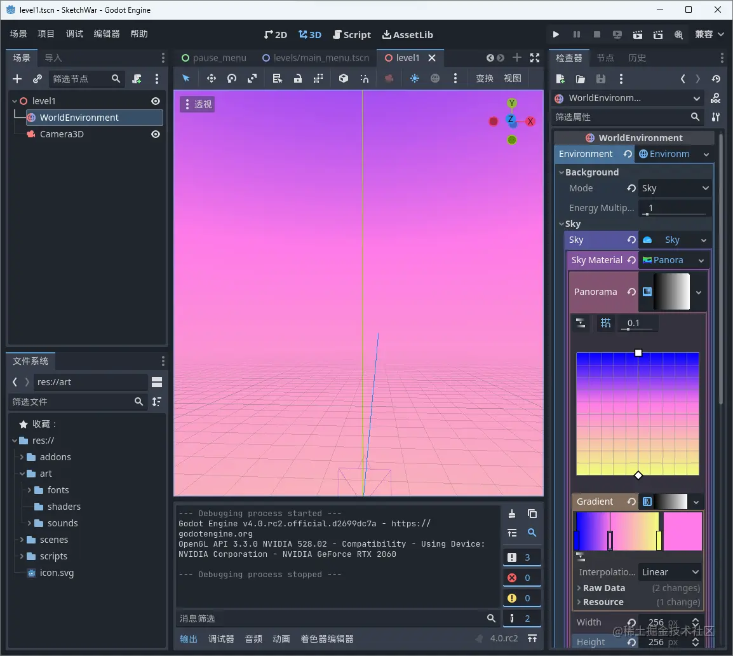This screenshot has height=656, width=733.
Task: Select the Rotate mode tool
Action: [x=232, y=78]
